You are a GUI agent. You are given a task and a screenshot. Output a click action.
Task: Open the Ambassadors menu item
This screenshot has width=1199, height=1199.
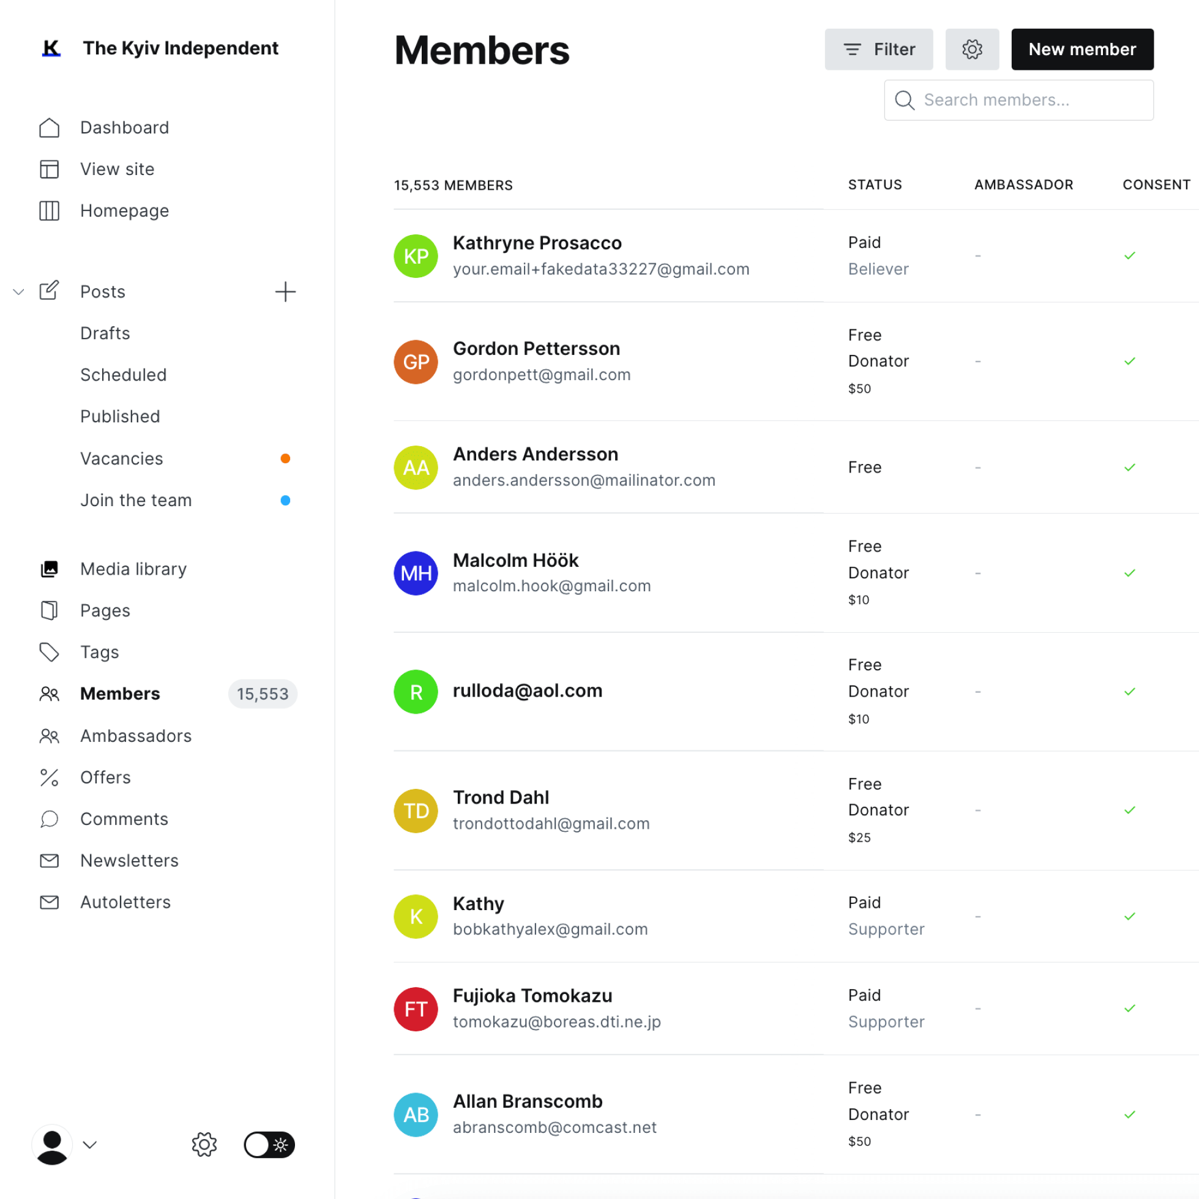[x=136, y=736]
